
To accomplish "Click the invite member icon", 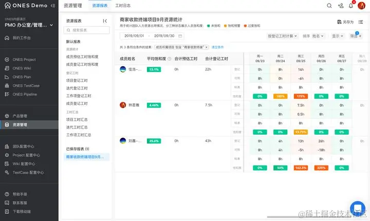I will 341,6.
